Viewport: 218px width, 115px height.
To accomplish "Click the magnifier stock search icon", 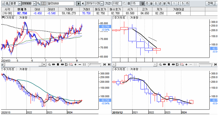I will click(39, 4).
